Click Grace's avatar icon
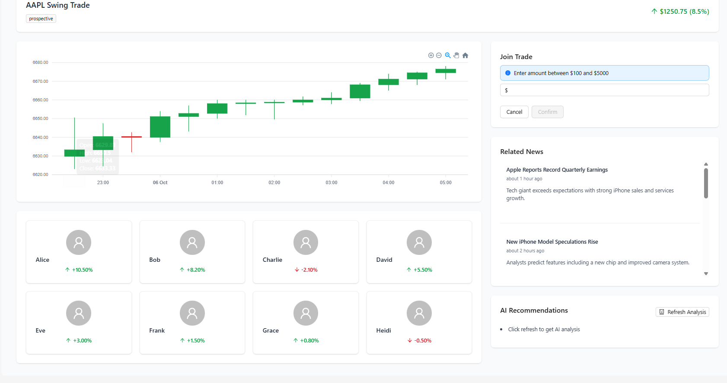727x383 pixels. tap(306, 313)
